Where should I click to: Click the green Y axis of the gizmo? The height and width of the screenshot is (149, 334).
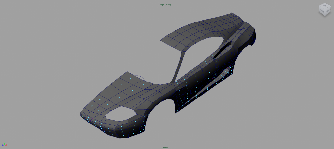pos(4,142)
